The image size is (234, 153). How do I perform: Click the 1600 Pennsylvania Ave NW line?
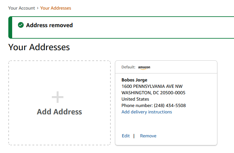click(152, 86)
